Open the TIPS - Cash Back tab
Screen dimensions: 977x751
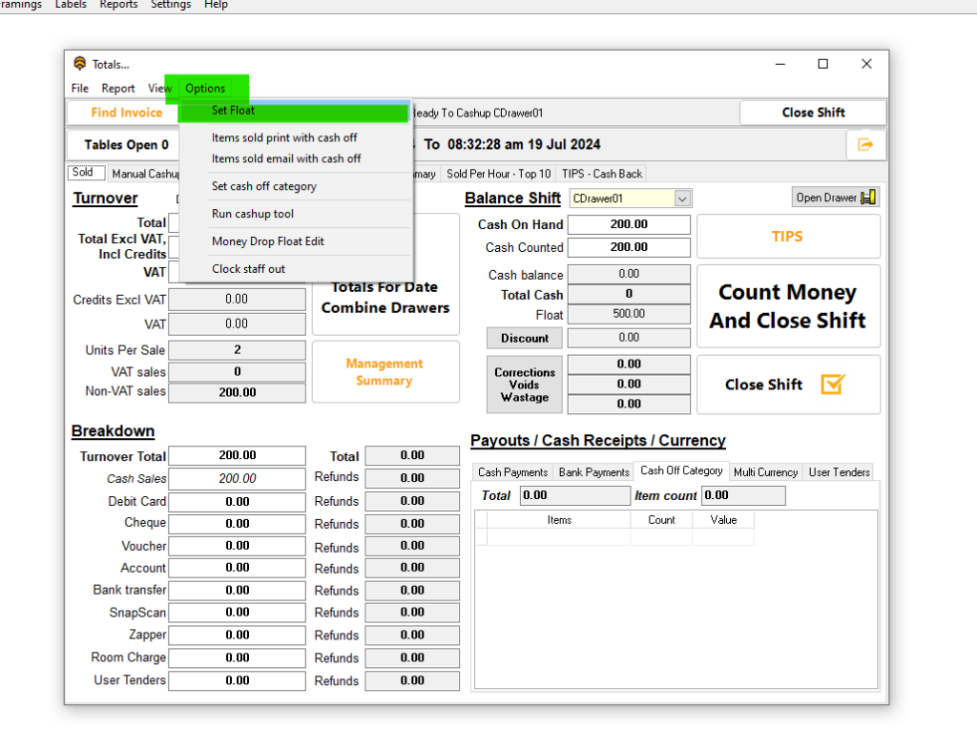click(602, 174)
